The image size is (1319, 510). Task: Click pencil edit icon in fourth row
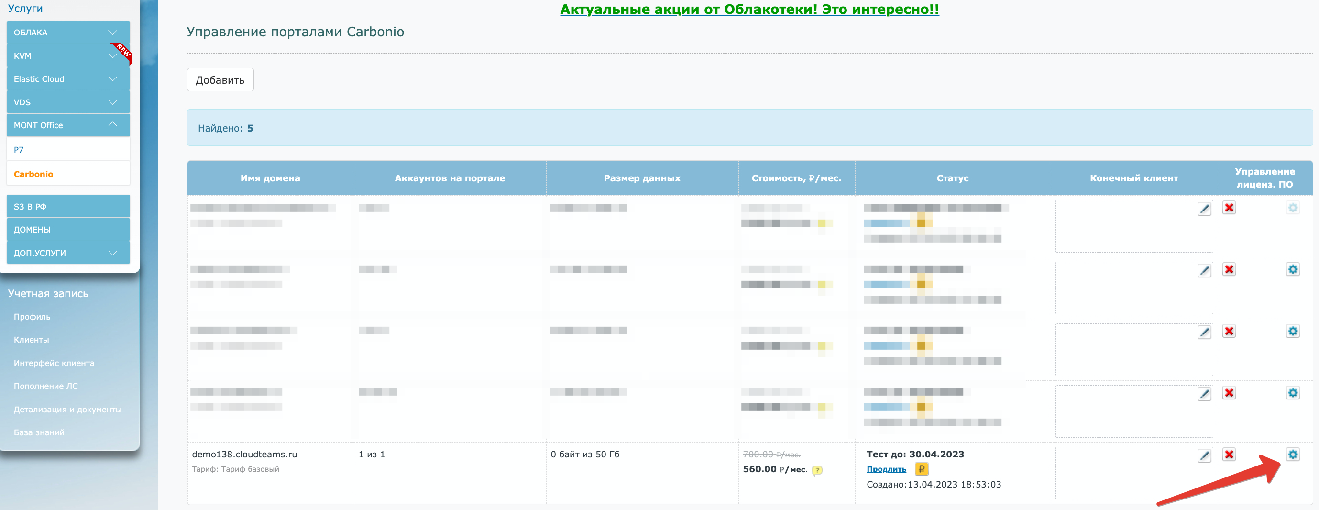click(x=1204, y=394)
